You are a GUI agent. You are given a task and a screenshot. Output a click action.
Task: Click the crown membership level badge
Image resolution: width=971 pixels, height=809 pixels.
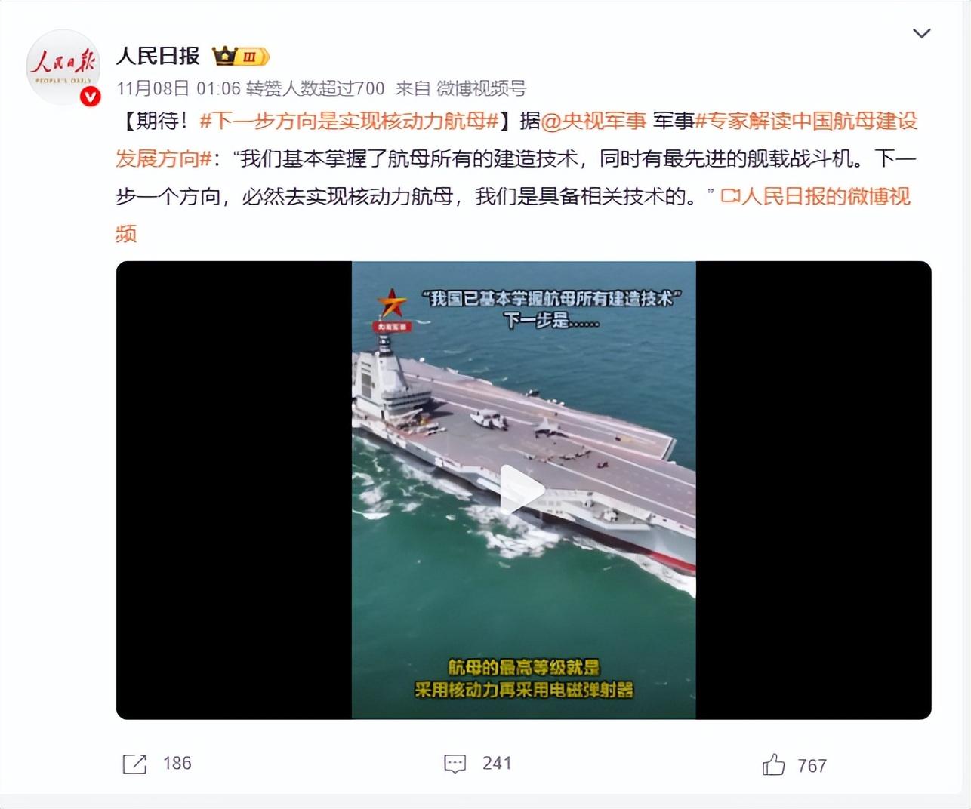(x=241, y=56)
